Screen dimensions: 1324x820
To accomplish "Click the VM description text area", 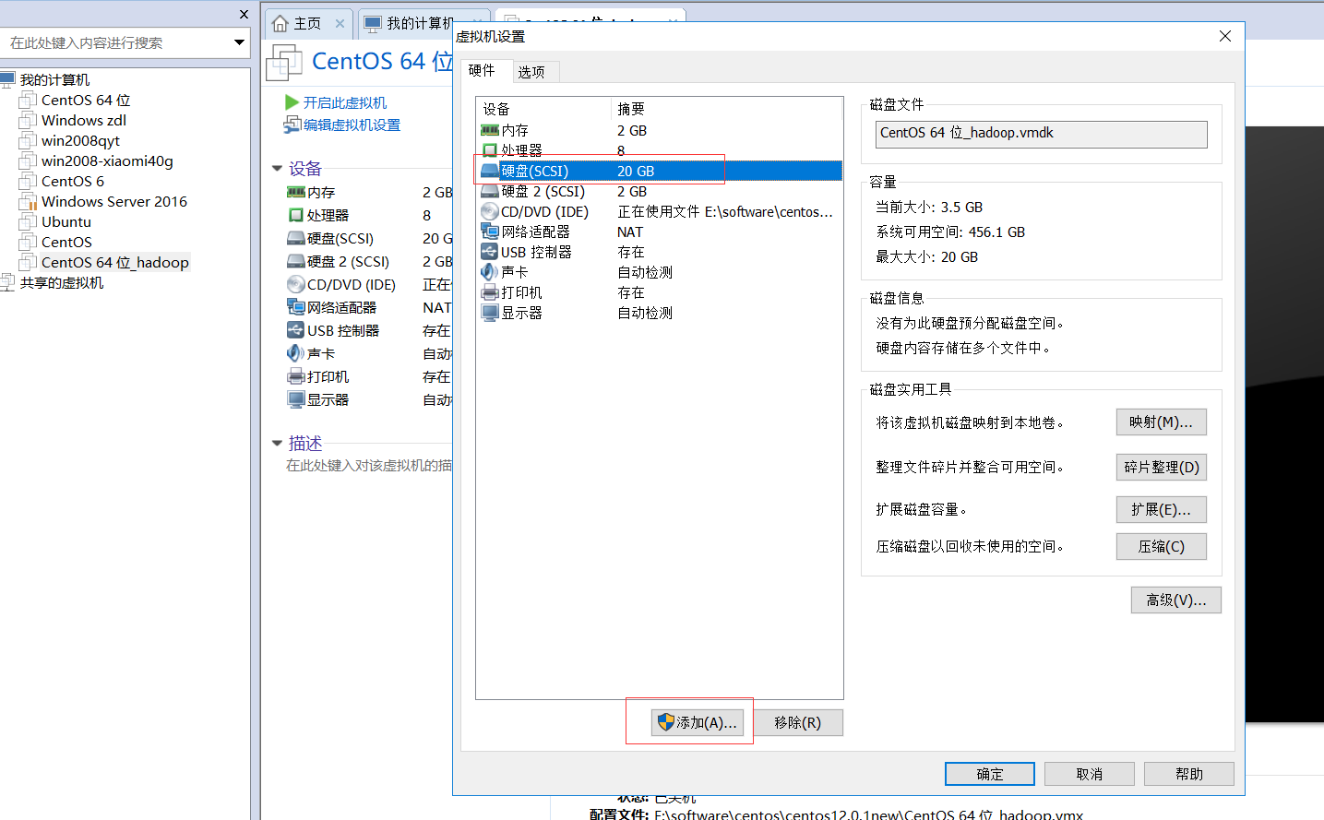I will [x=369, y=465].
